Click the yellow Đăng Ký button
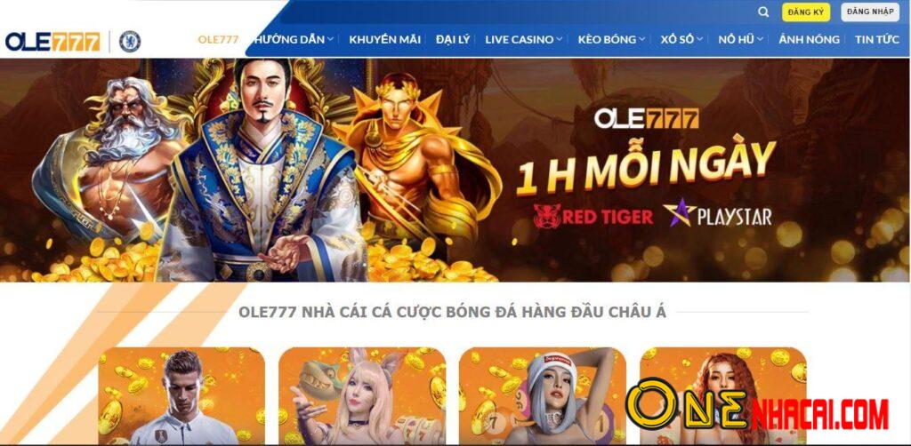Screen dimensions: 911x446 click(x=806, y=12)
